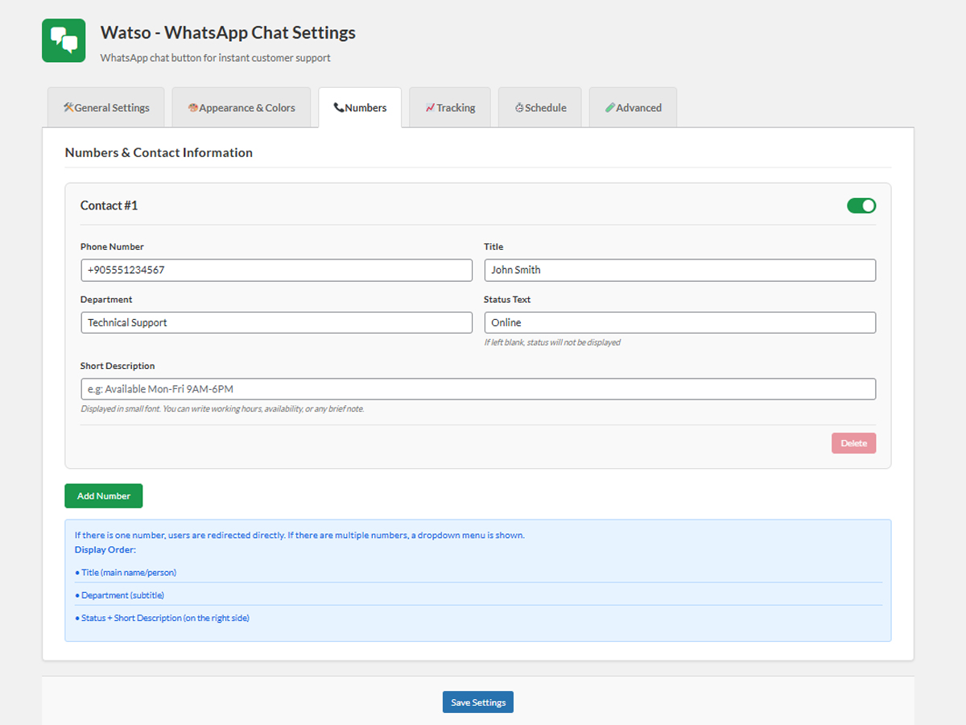Click the Contact #1 heading
Image resolution: width=966 pixels, height=725 pixels.
click(109, 205)
